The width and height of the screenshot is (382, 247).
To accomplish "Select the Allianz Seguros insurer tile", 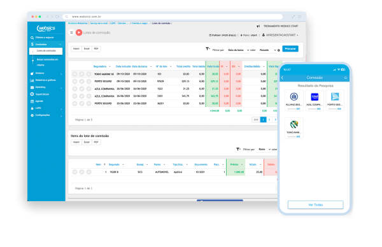I will [294, 100].
